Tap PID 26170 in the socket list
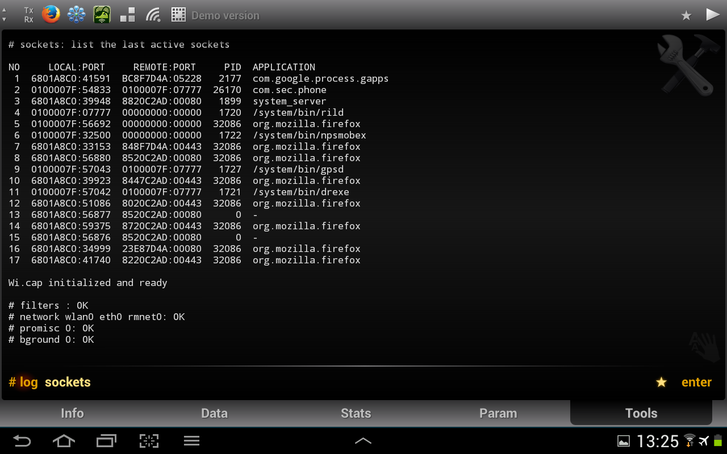 tap(227, 90)
